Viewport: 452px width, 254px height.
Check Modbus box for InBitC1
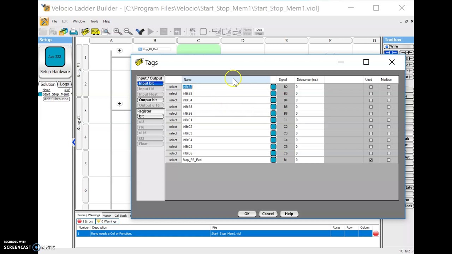point(388,120)
